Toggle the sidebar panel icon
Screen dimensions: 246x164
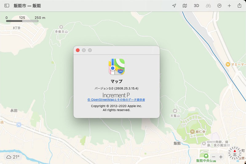click(7, 6)
